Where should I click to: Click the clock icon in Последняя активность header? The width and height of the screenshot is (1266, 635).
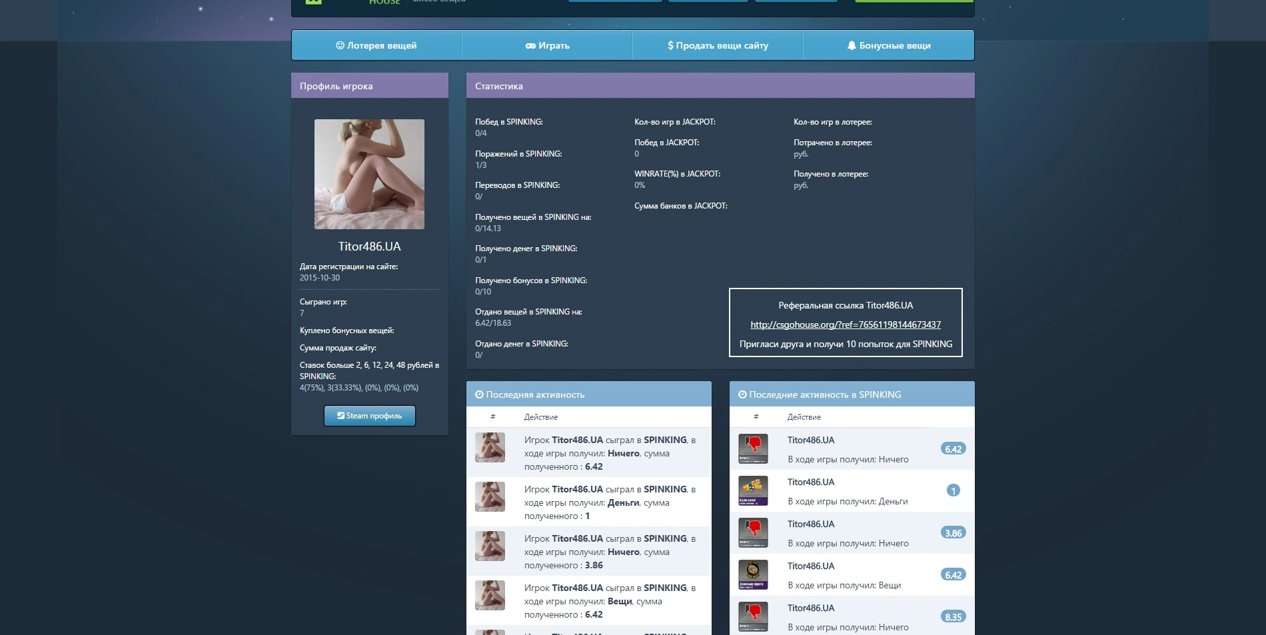click(x=479, y=394)
